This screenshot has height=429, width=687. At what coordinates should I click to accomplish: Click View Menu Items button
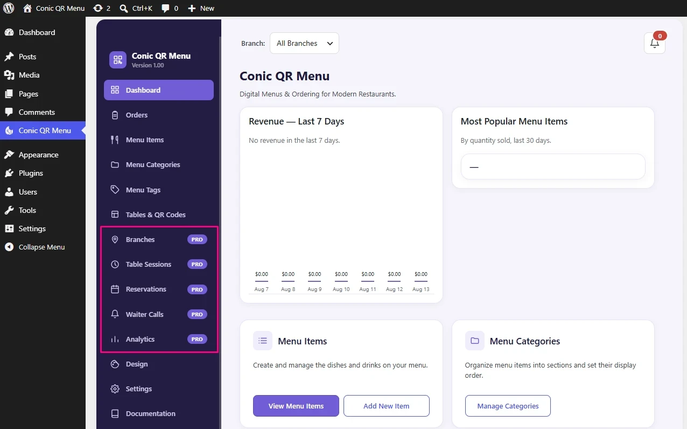click(x=296, y=406)
